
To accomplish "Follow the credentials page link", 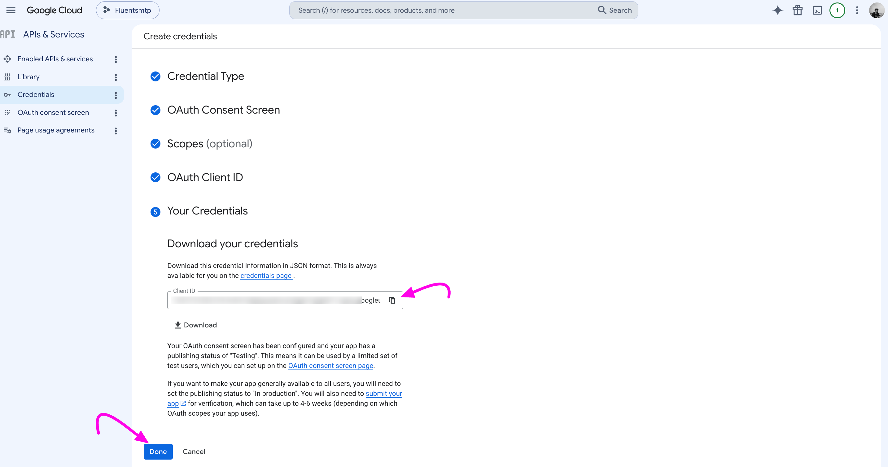I will pyautogui.click(x=266, y=275).
